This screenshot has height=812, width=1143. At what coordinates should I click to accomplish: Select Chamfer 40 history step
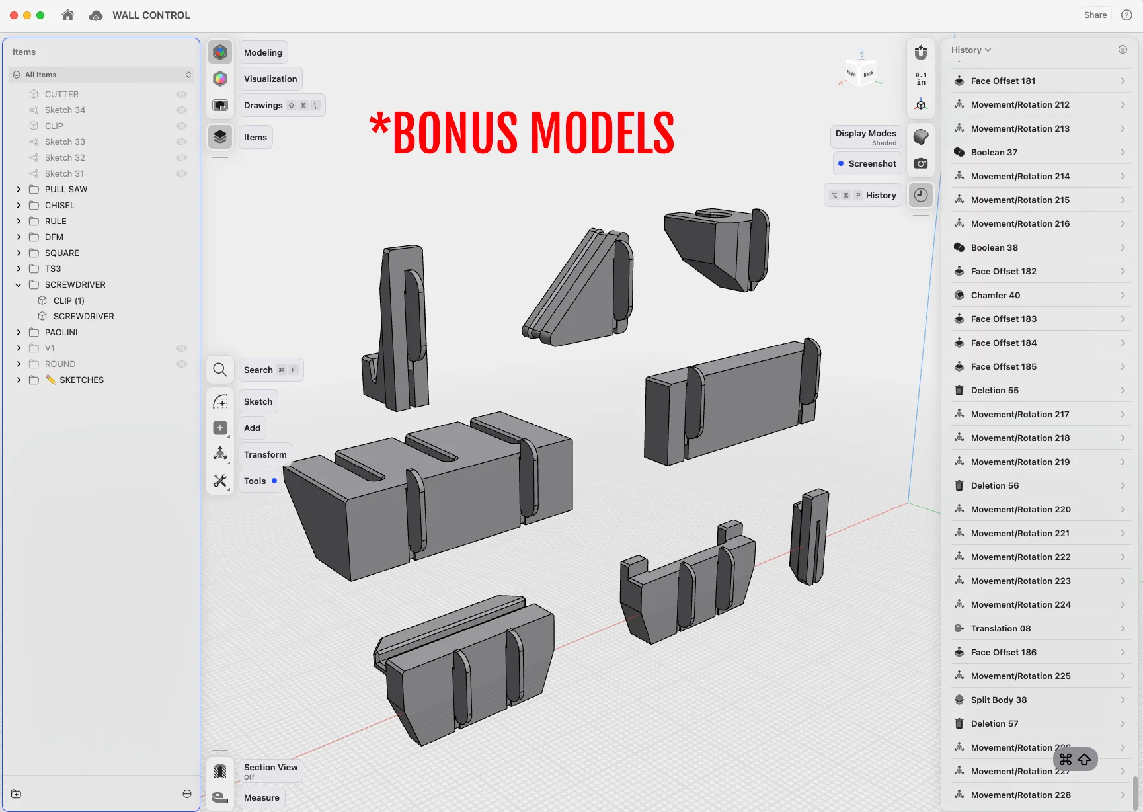click(1041, 295)
